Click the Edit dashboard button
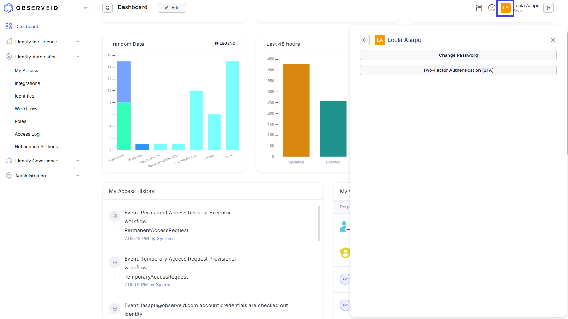The image size is (568, 319). (x=172, y=8)
